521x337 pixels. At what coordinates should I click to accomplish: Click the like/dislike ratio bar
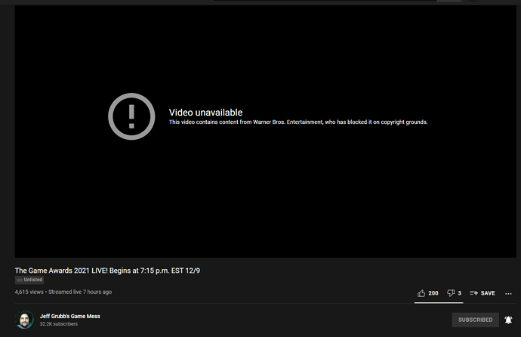[x=439, y=303]
